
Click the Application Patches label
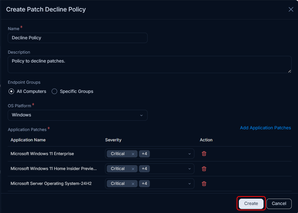[27, 130]
